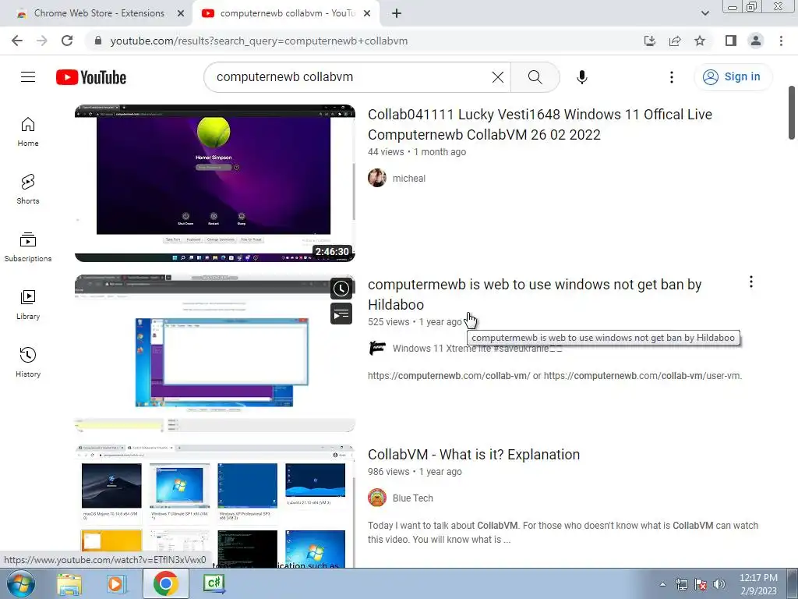Screen dimensions: 798x599
Task: Open a new Chrome tab
Action: tap(397, 13)
